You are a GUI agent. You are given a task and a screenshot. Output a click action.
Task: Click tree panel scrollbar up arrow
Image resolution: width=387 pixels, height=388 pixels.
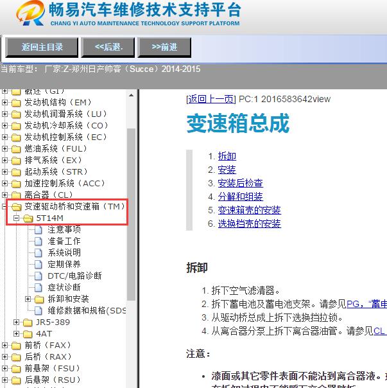(x=132, y=95)
